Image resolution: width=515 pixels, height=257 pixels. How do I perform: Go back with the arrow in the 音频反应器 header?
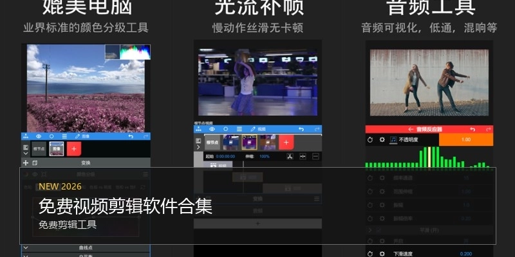click(x=411, y=129)
